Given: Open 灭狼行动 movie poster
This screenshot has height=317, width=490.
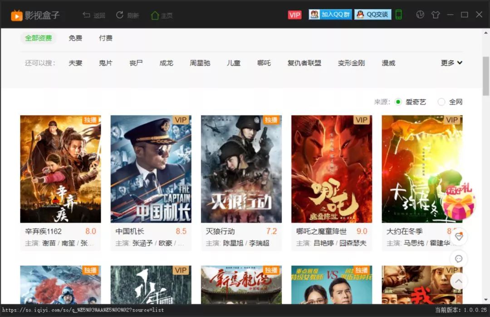Looking at the screenshot, I should [x=241, y=169].
